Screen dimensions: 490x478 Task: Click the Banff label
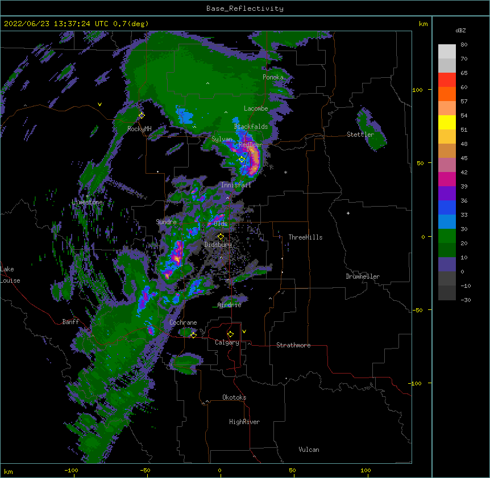pyautogui.click(x=70, y=322)
